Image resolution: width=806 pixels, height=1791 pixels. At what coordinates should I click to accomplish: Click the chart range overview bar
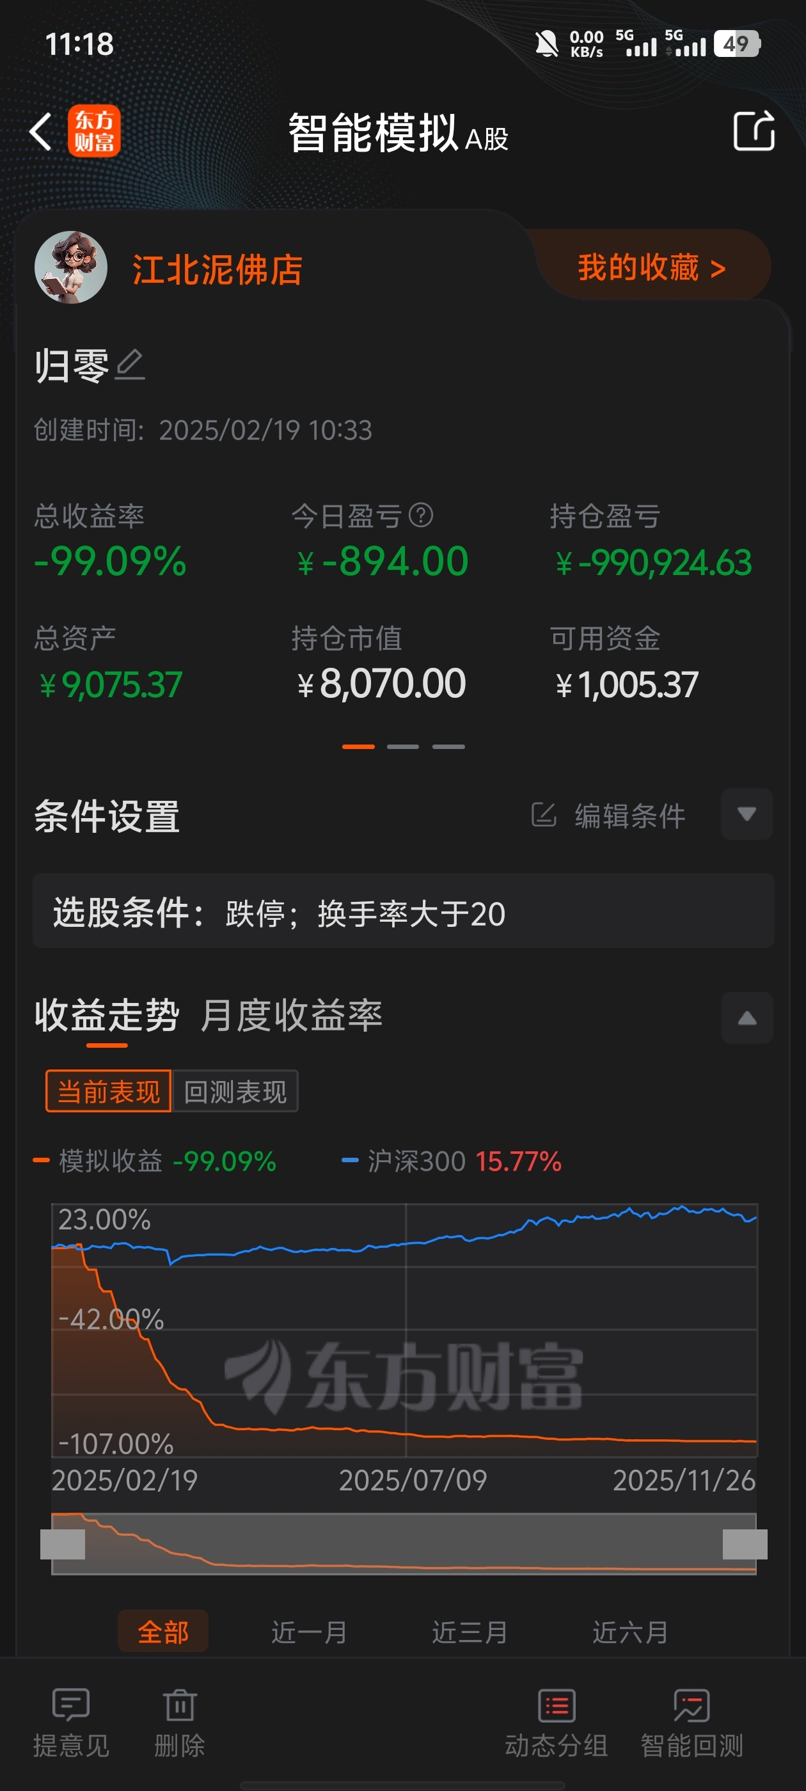click(404, 1544)
